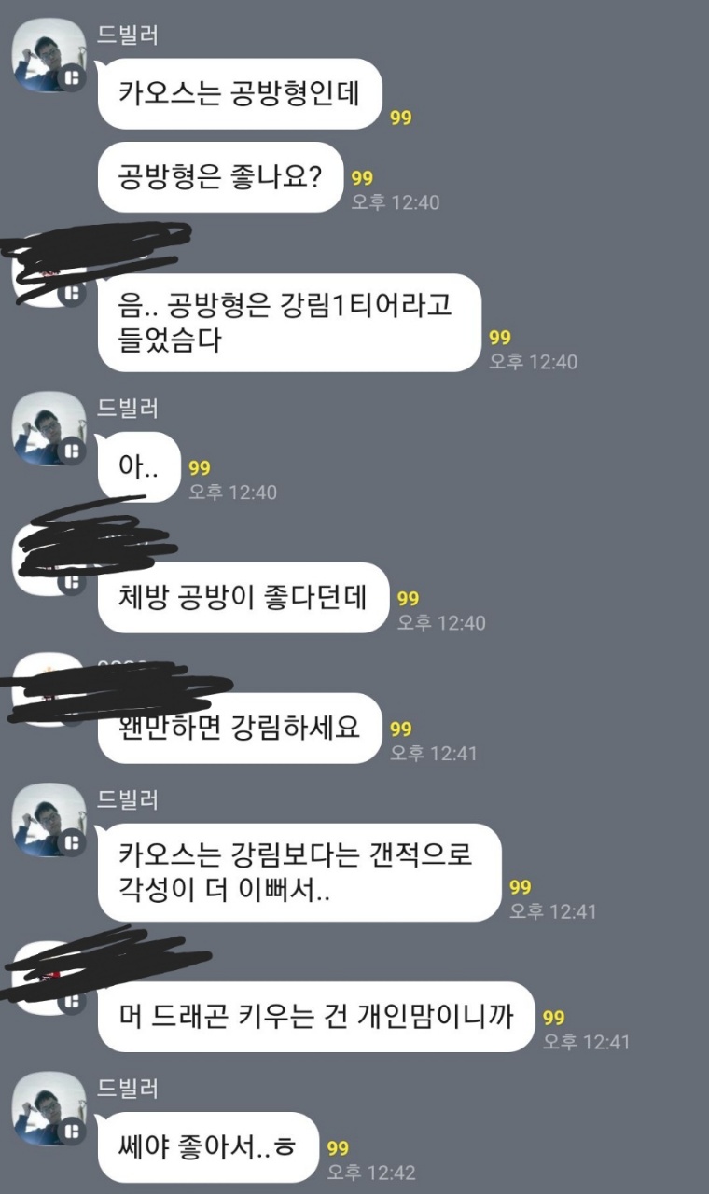Tap the "카오스는 강림보다는 갠적으로 각성이 더 이뻐서.." bubble
This screenshot has width=709, height=1194.
[299, 873]
